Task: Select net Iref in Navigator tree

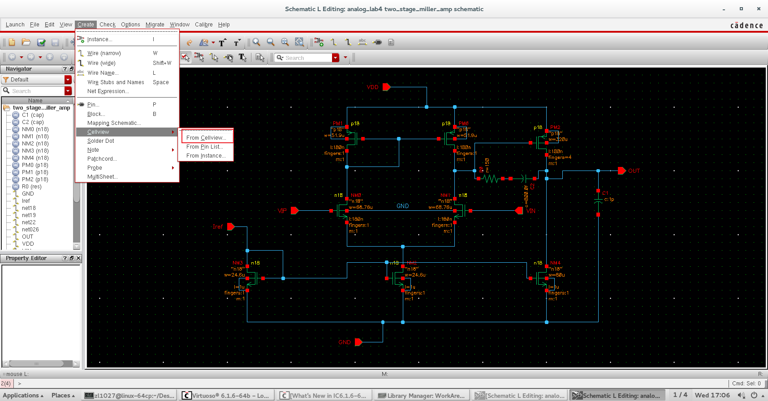Action: point(26,201)
